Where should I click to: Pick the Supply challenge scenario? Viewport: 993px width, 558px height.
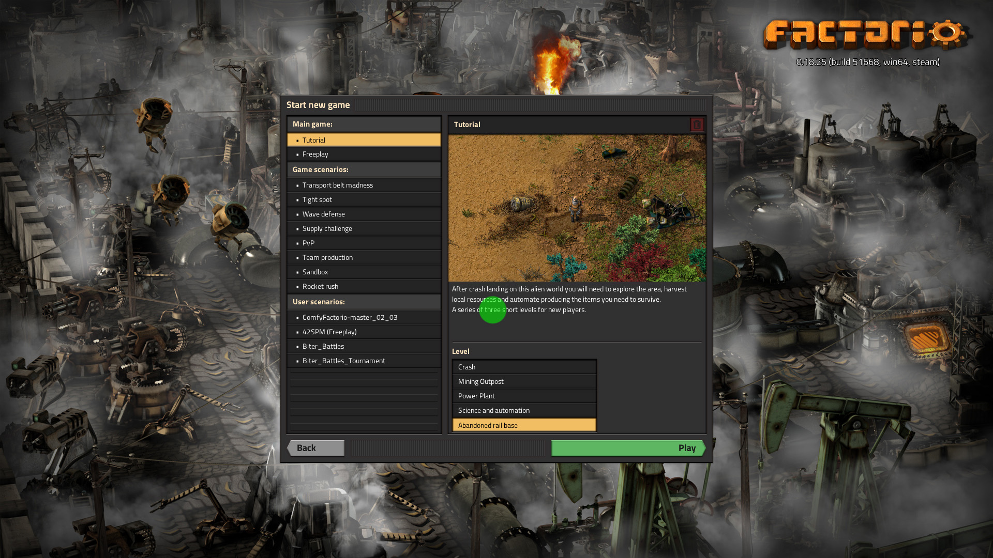click(x=364, y=228)
